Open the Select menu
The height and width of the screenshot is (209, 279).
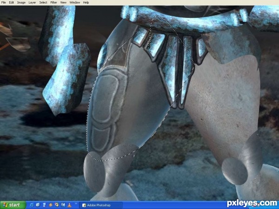pos(43,2)
